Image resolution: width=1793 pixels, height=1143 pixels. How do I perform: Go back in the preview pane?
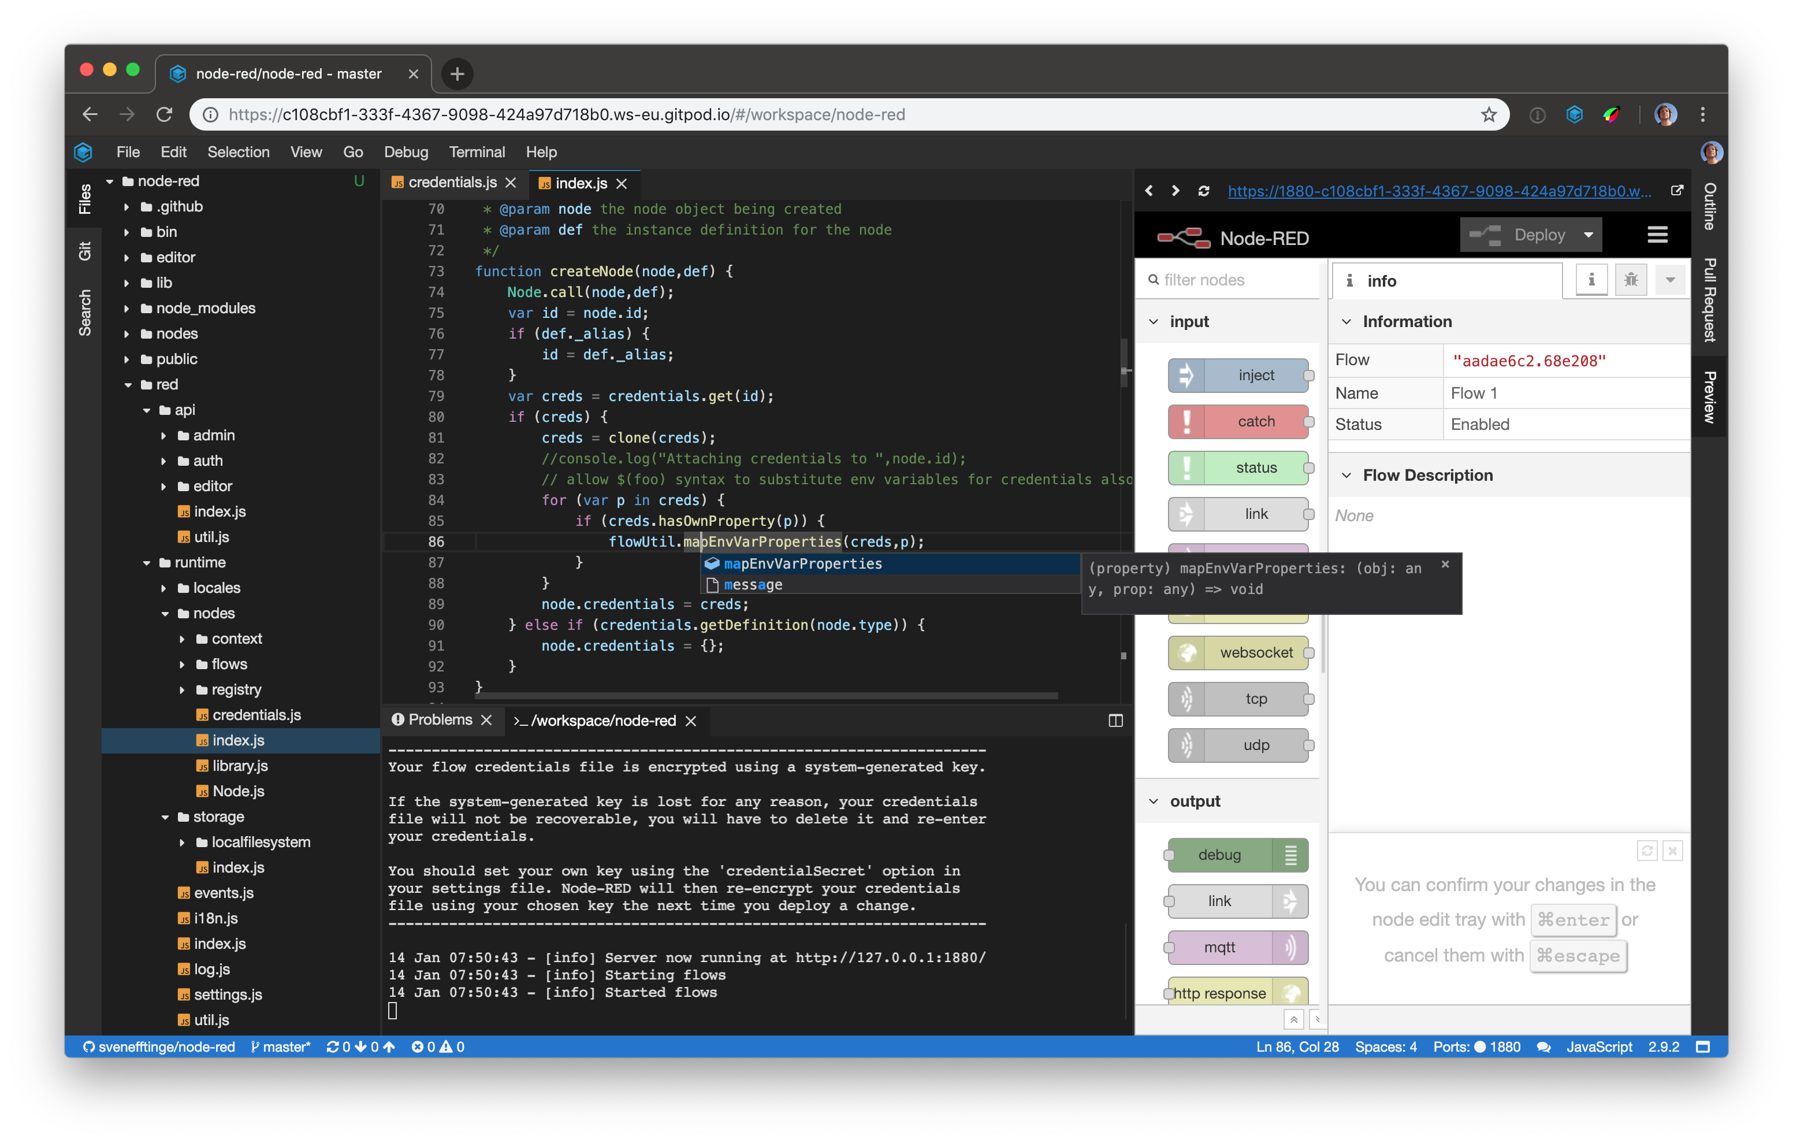pos(1149,191)
